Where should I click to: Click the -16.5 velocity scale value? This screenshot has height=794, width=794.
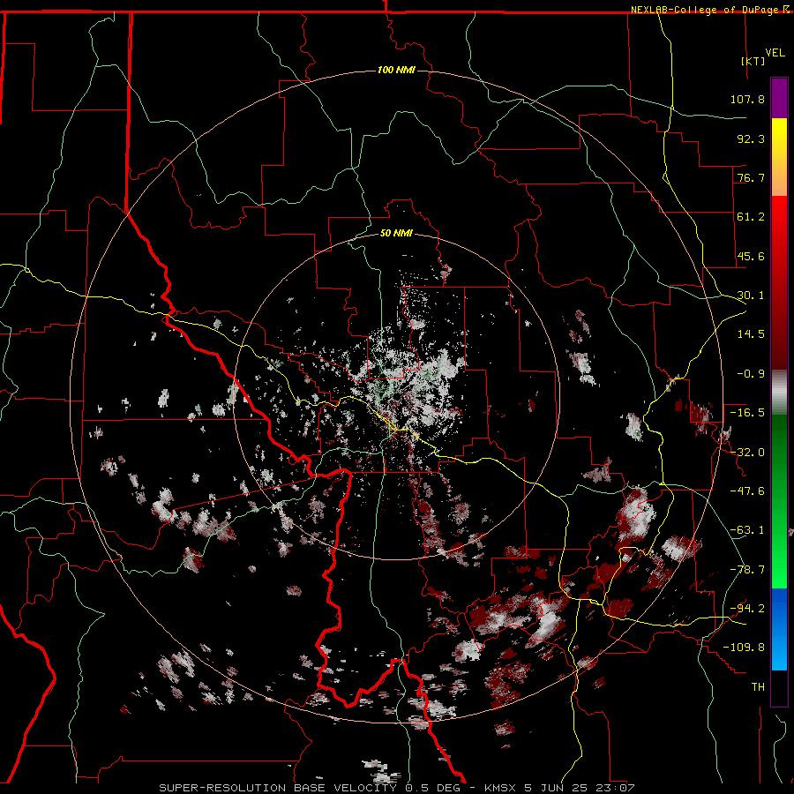747,413
